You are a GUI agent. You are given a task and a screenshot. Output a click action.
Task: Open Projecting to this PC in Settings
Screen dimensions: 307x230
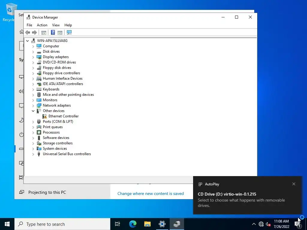(x=47, y=192)
